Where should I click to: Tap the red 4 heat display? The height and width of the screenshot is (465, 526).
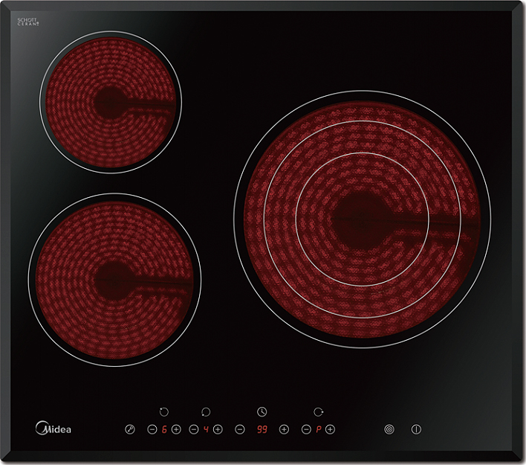coord(206,429)
